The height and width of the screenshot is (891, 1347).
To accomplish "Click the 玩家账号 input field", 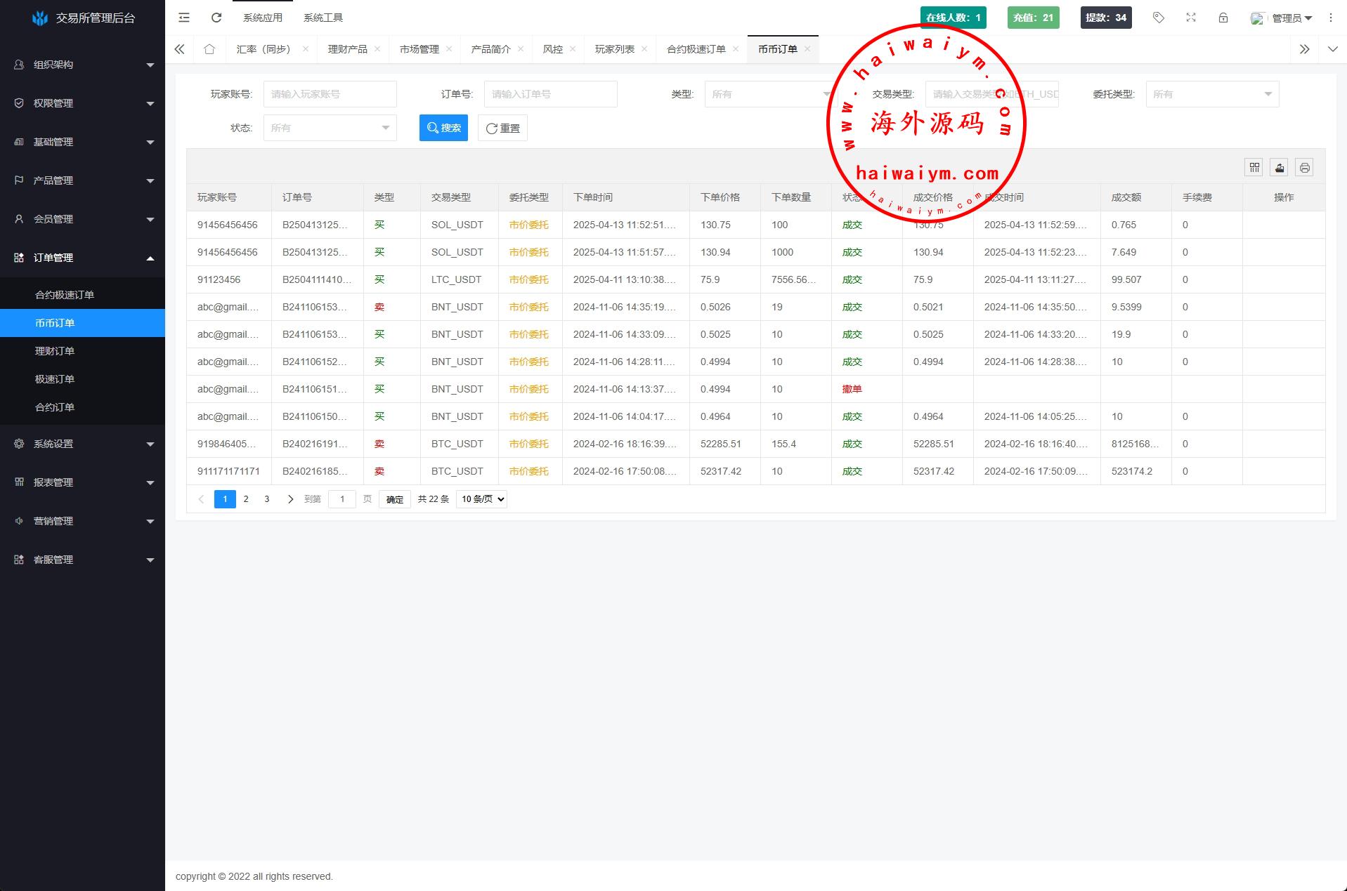I will pos(330,94).
